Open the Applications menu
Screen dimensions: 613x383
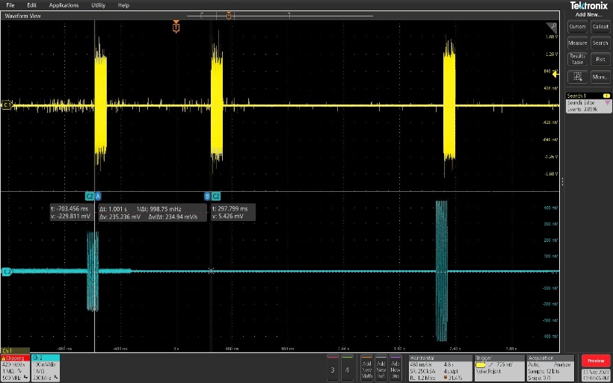pyautogui.click(x=64, y=5)
